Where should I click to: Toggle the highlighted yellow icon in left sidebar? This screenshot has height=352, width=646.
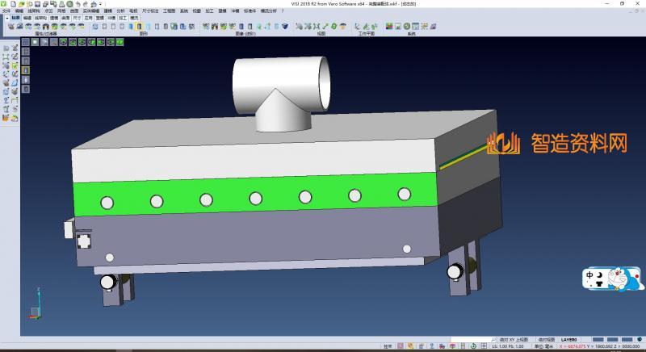coord(25,69)
